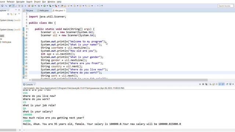
Task: Open the Window menu
Action: click(51, 1)
